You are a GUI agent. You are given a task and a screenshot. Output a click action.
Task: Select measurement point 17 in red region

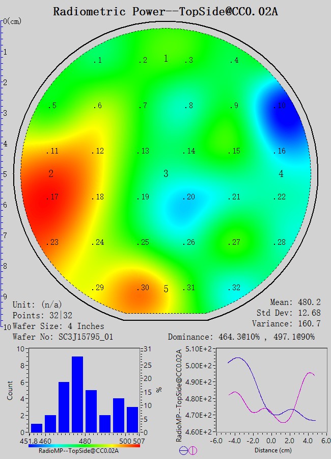point(53,197)
